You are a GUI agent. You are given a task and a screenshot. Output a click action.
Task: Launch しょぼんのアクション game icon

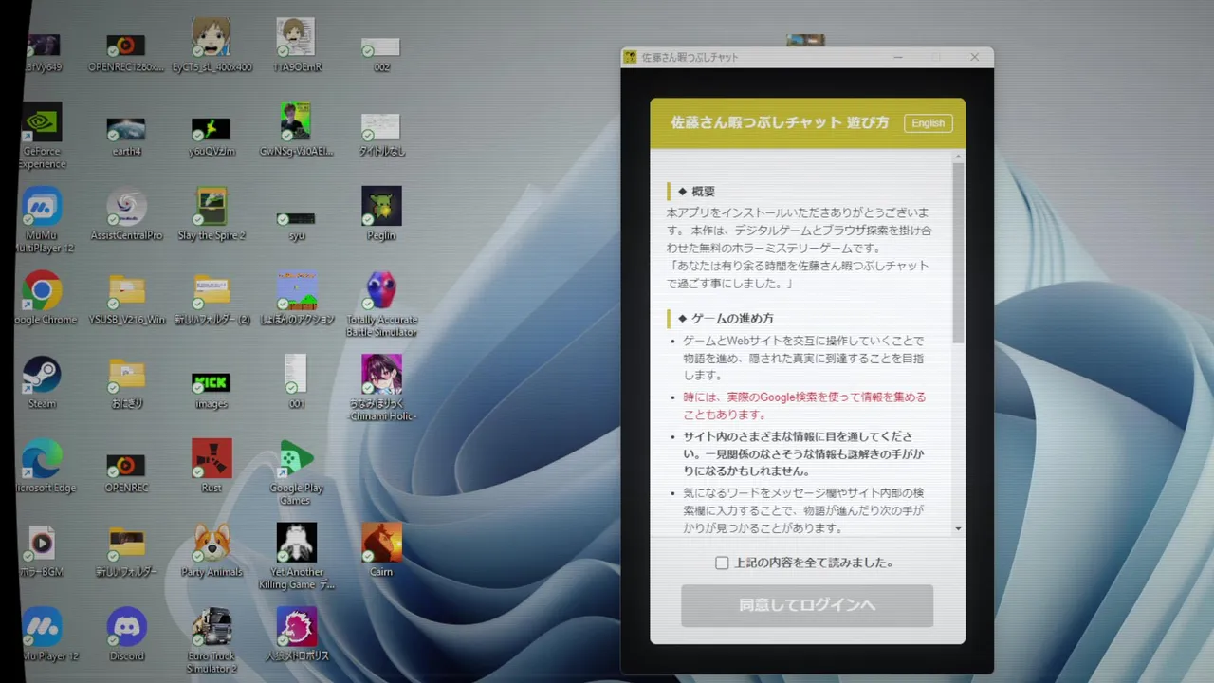[296, 292]
